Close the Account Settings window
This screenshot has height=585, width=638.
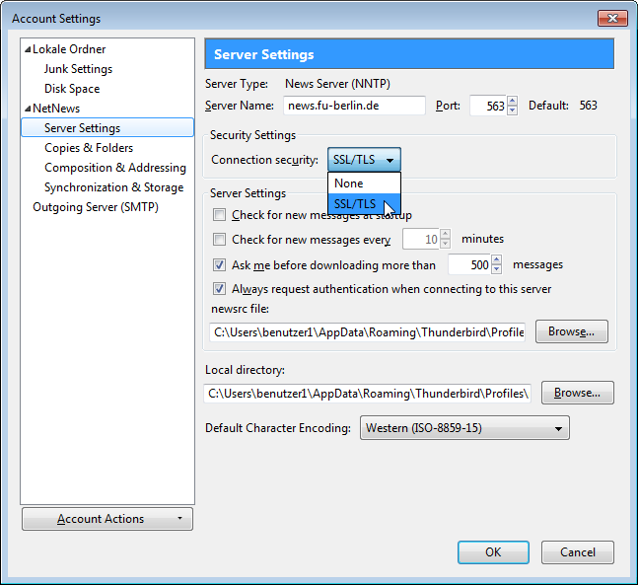612,19
